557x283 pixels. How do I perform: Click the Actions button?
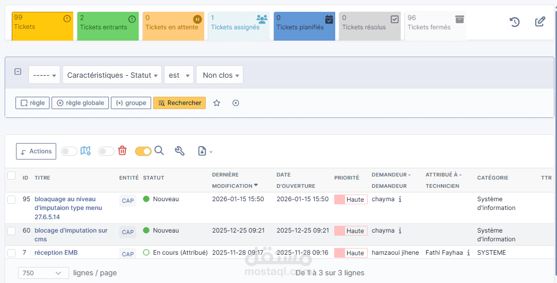(36, 151)
